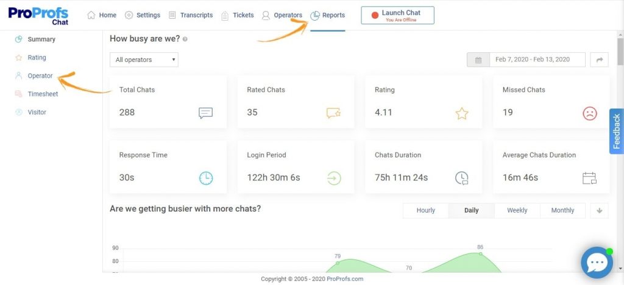Screen dimensions: 624x285
Task: Click the Missed Chats sad face icon
Action: 589,113
